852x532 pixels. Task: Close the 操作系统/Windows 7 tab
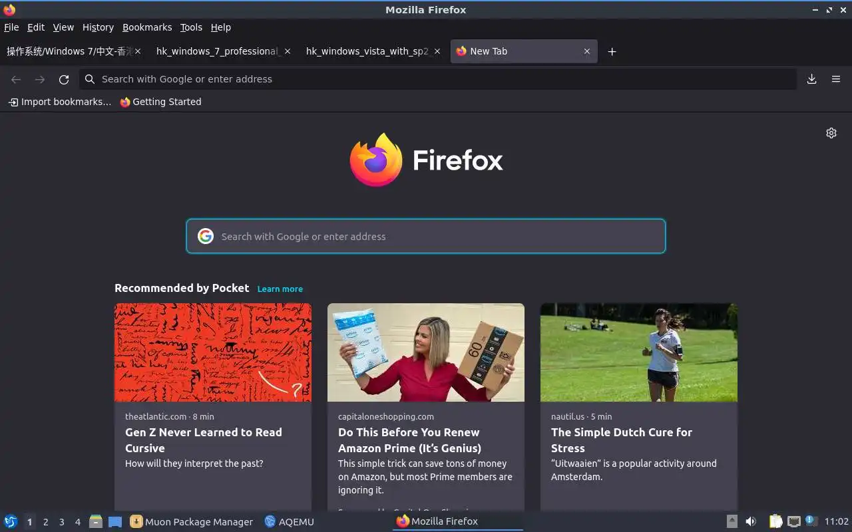(x=137, y=51)
